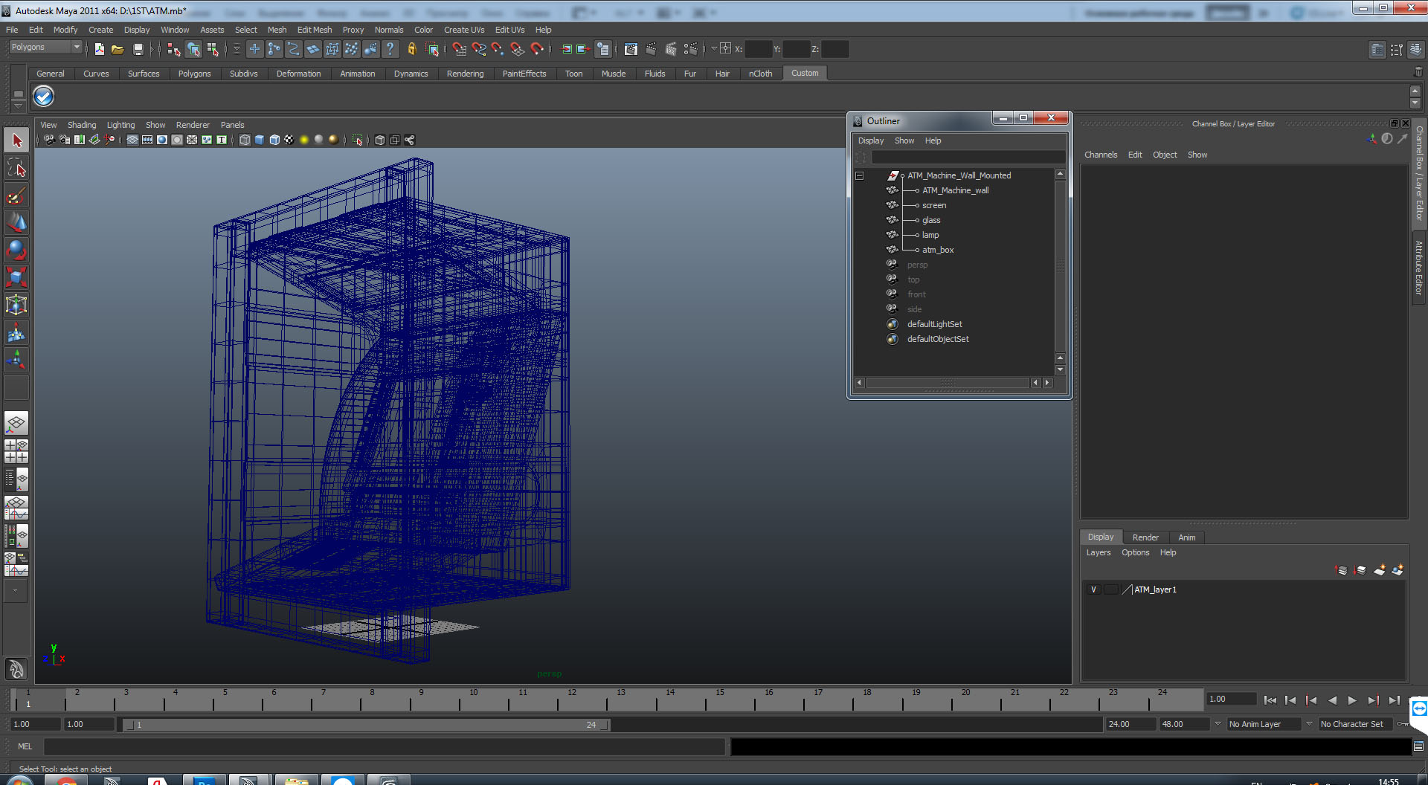Open shelf options arrow under shelf tab icon

point(19,106)
